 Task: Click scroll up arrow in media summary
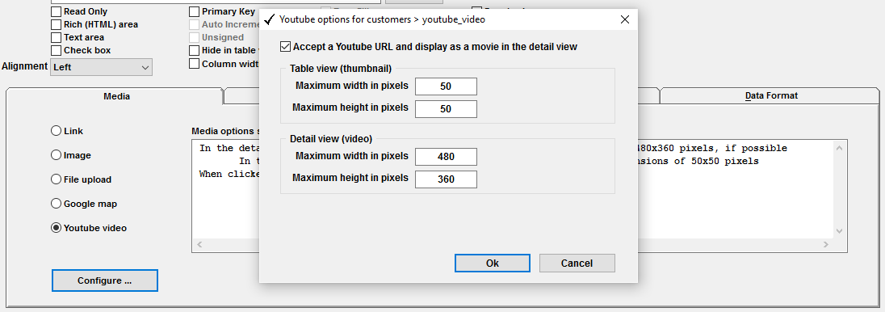coord(839,149)
